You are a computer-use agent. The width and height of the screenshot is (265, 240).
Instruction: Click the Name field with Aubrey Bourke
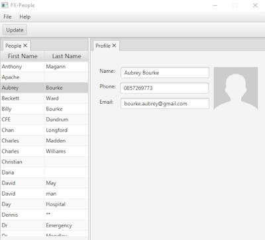click(165, 73)
